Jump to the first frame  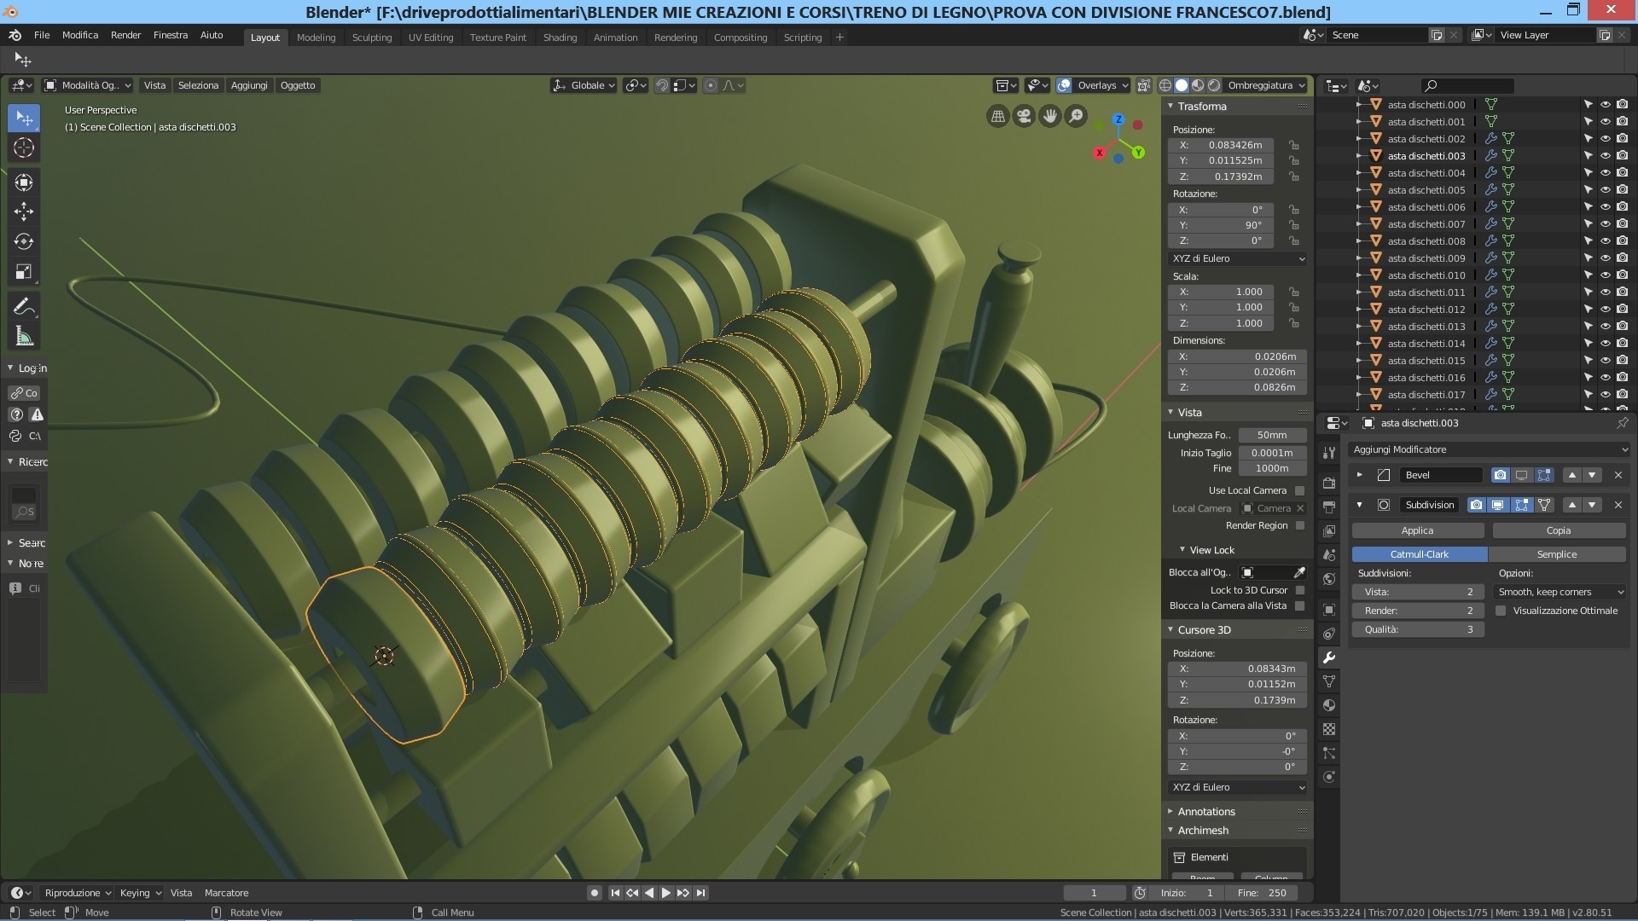pos(615,893)
